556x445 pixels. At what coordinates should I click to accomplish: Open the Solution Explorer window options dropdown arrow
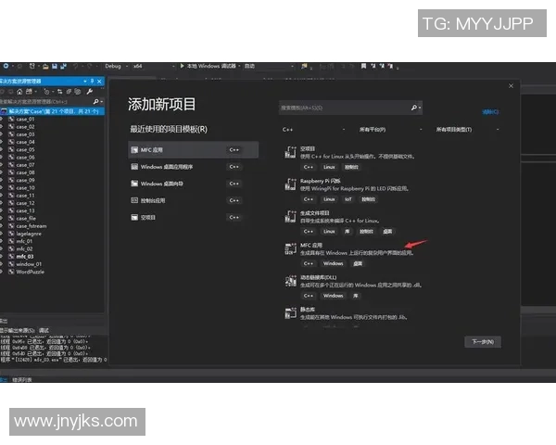tap(85, 82)
